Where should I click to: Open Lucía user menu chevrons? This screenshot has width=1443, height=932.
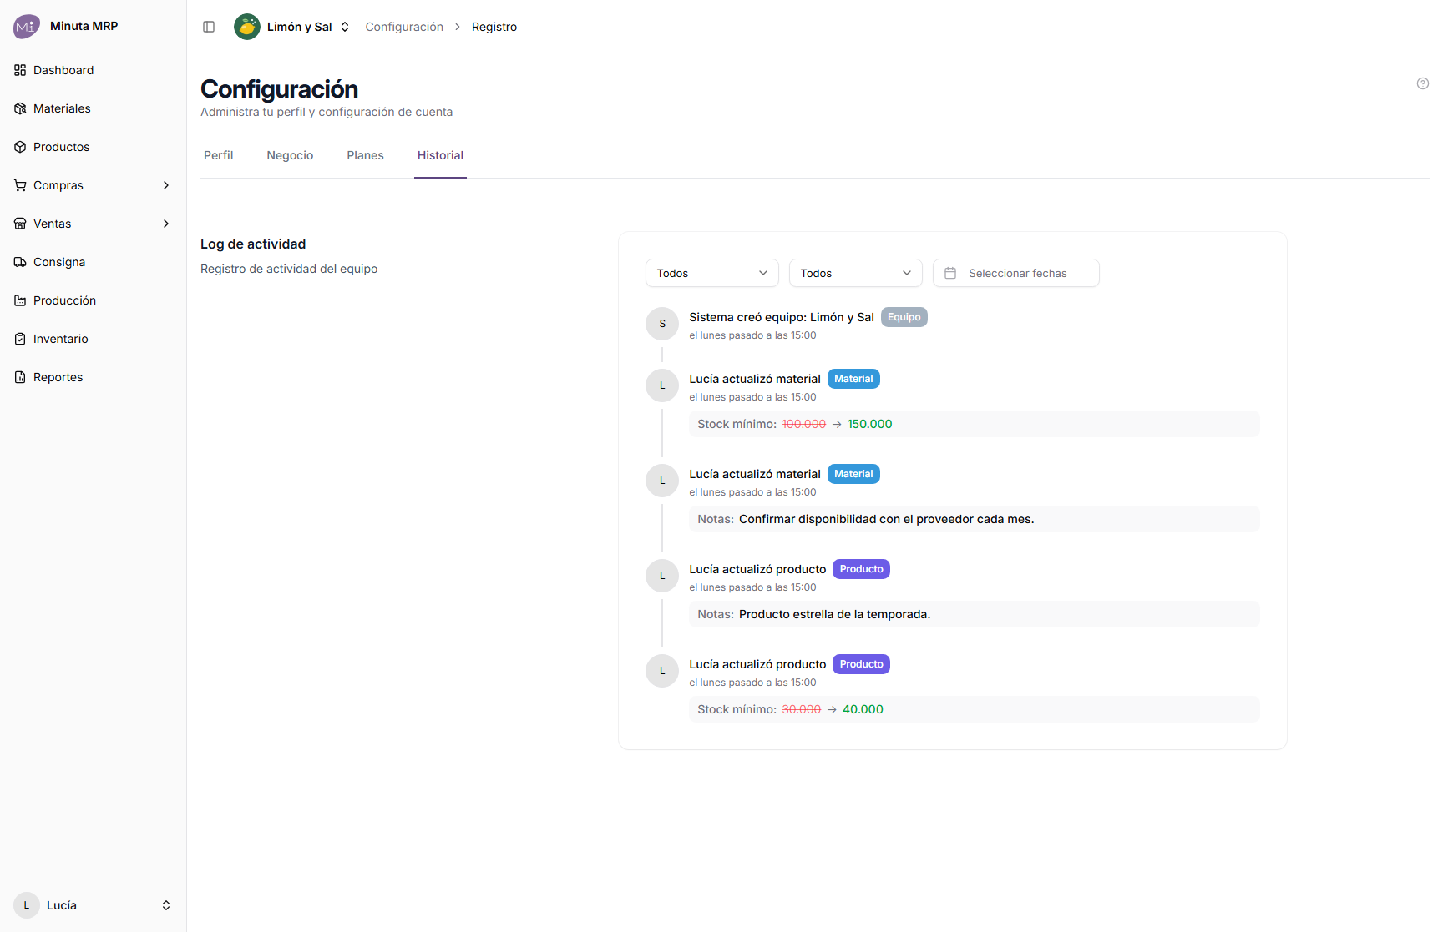click(166, 905)
